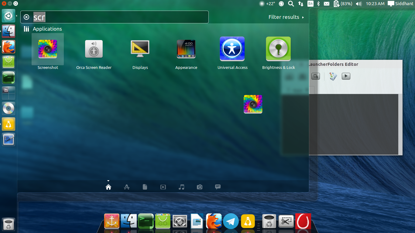The width and height of the screenshot is (415, 233).
Task: Launch Orca Screen Reader
Action: pyautogui.click(x=94, y=49)
